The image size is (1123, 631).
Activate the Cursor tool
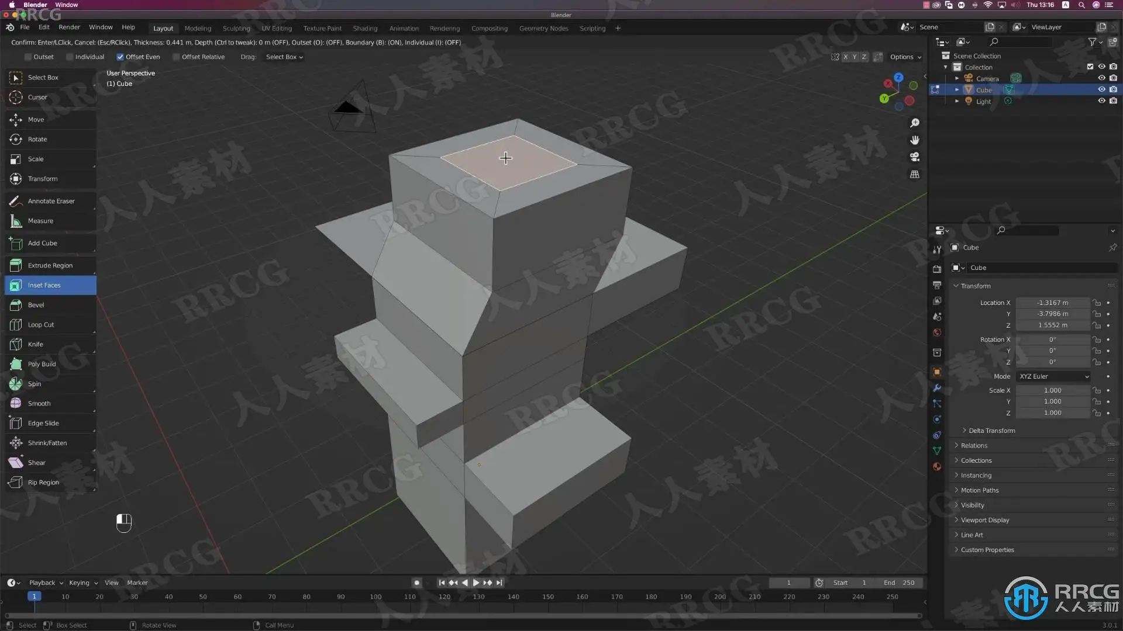tap(50, 98)
